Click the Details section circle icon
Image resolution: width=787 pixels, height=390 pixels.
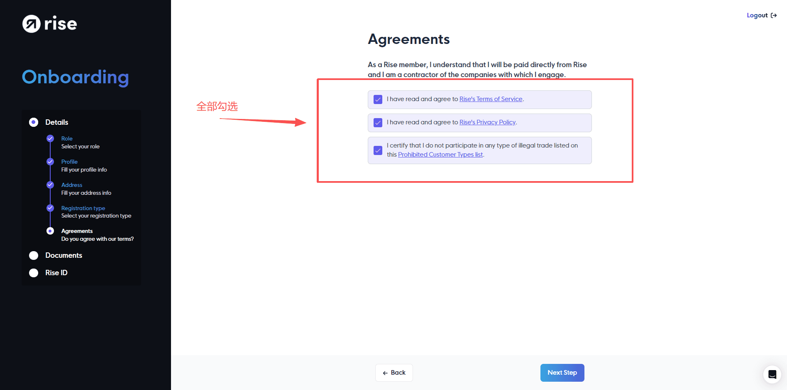point(34,122)
